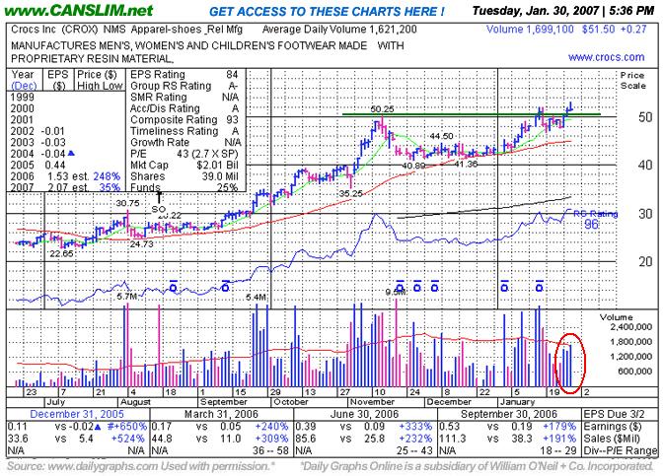Click the '+333%' earnings growth figure
This screenshot has width=664, height=476.
415,426
